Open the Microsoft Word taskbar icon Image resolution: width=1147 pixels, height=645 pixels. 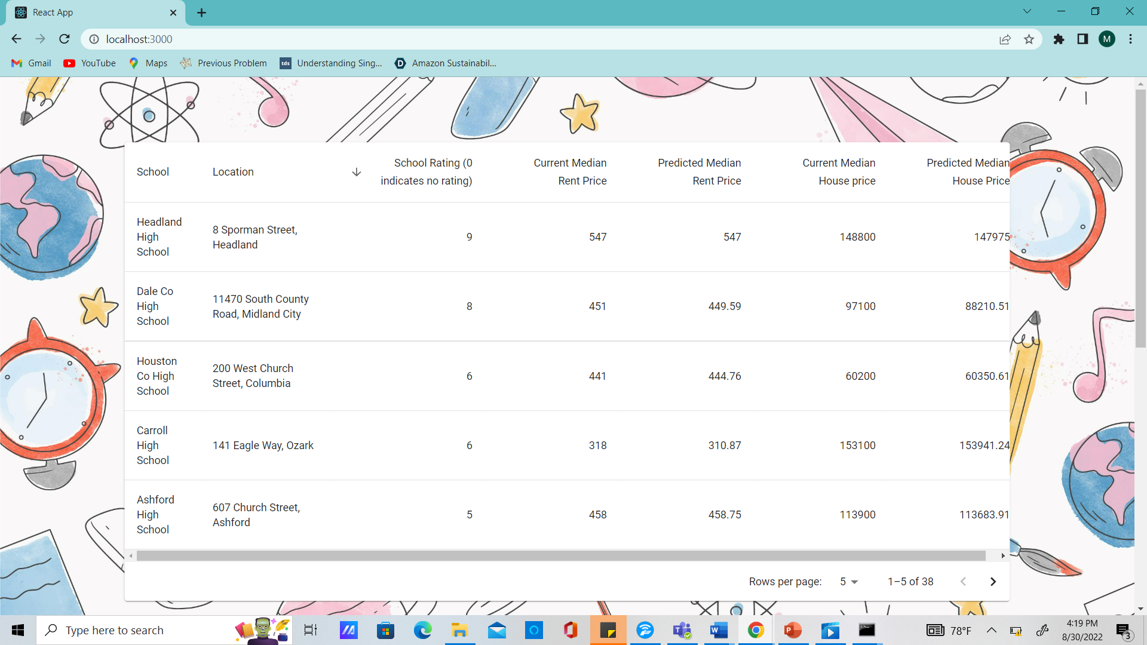pyautogui.click(x=719, y=630)
